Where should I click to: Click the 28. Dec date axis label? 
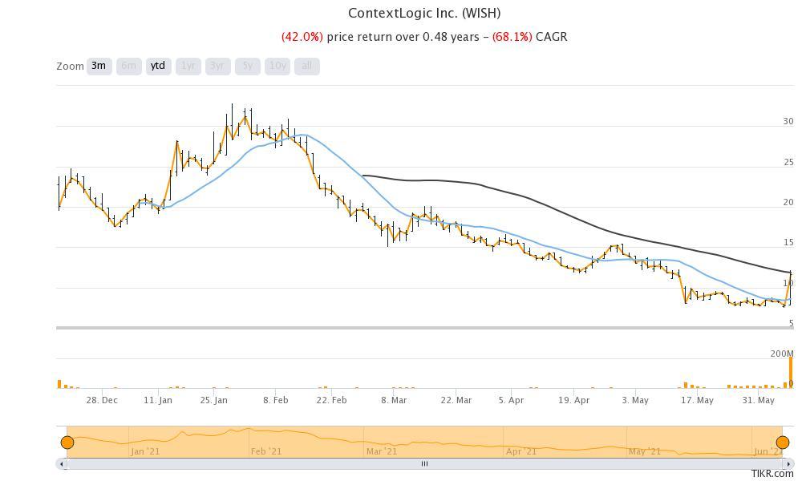coord(102,400)
